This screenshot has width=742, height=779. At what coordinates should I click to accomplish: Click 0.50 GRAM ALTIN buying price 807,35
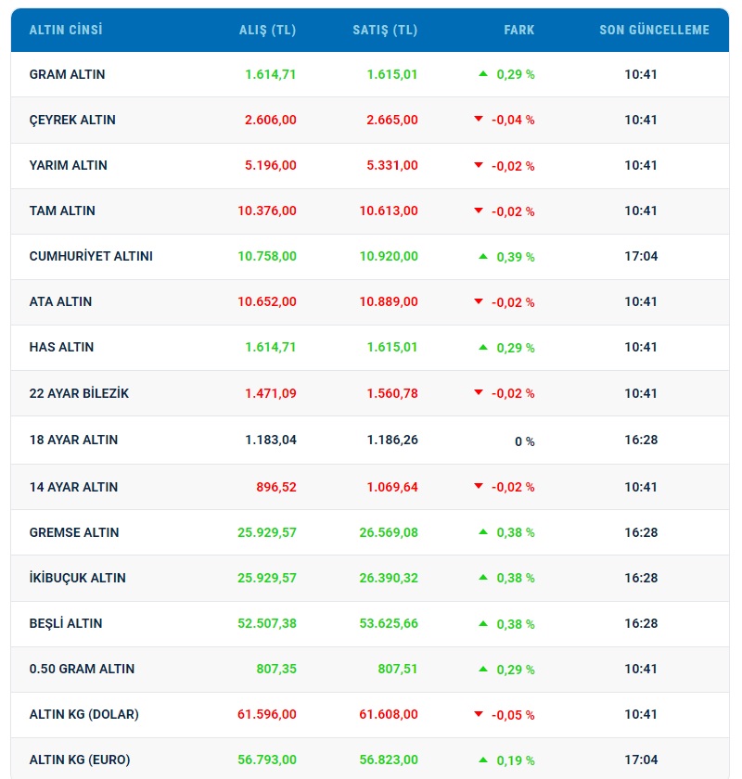276,670
